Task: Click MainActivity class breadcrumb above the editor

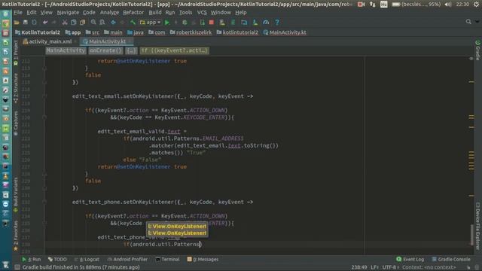Action: point(66,50)
